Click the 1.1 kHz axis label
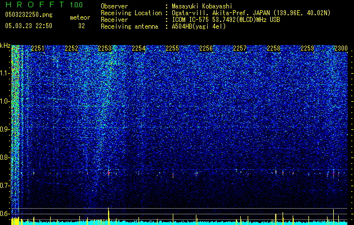This screenshot has height=225, width=354. (5, 73)
